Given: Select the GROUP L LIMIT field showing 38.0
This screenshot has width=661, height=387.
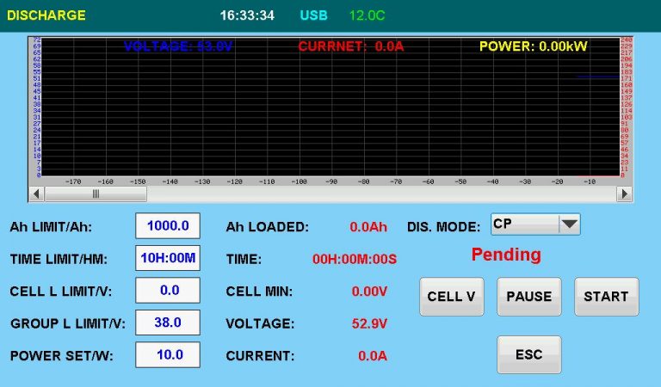Looking at the screenshot, I should 168,322.
